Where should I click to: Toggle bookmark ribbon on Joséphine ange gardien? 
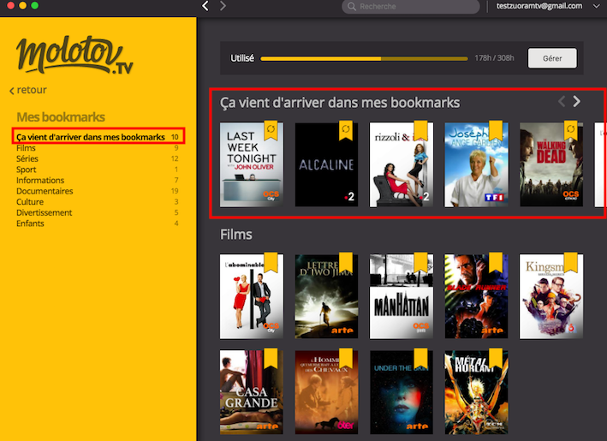[x=496, y=130]
